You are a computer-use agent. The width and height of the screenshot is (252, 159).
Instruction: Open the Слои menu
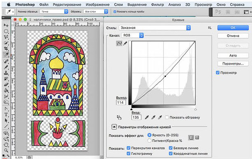(118, 5)
